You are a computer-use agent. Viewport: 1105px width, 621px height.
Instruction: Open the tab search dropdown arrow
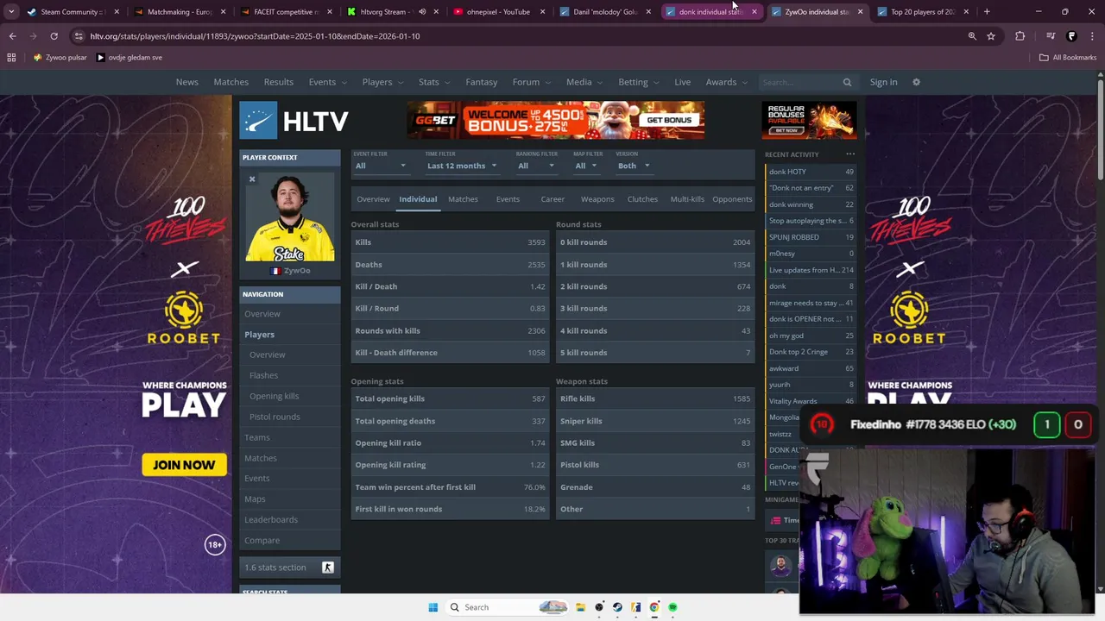click(11, 12)
